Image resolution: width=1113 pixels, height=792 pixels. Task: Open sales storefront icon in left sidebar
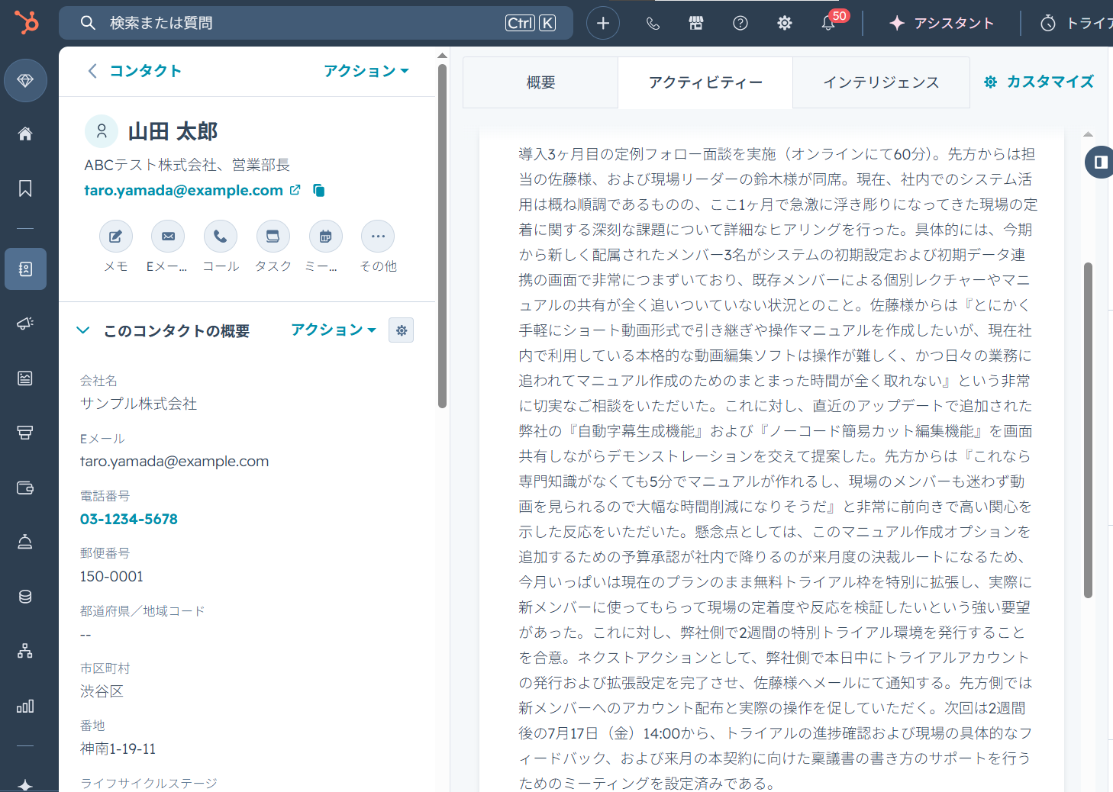25,433
